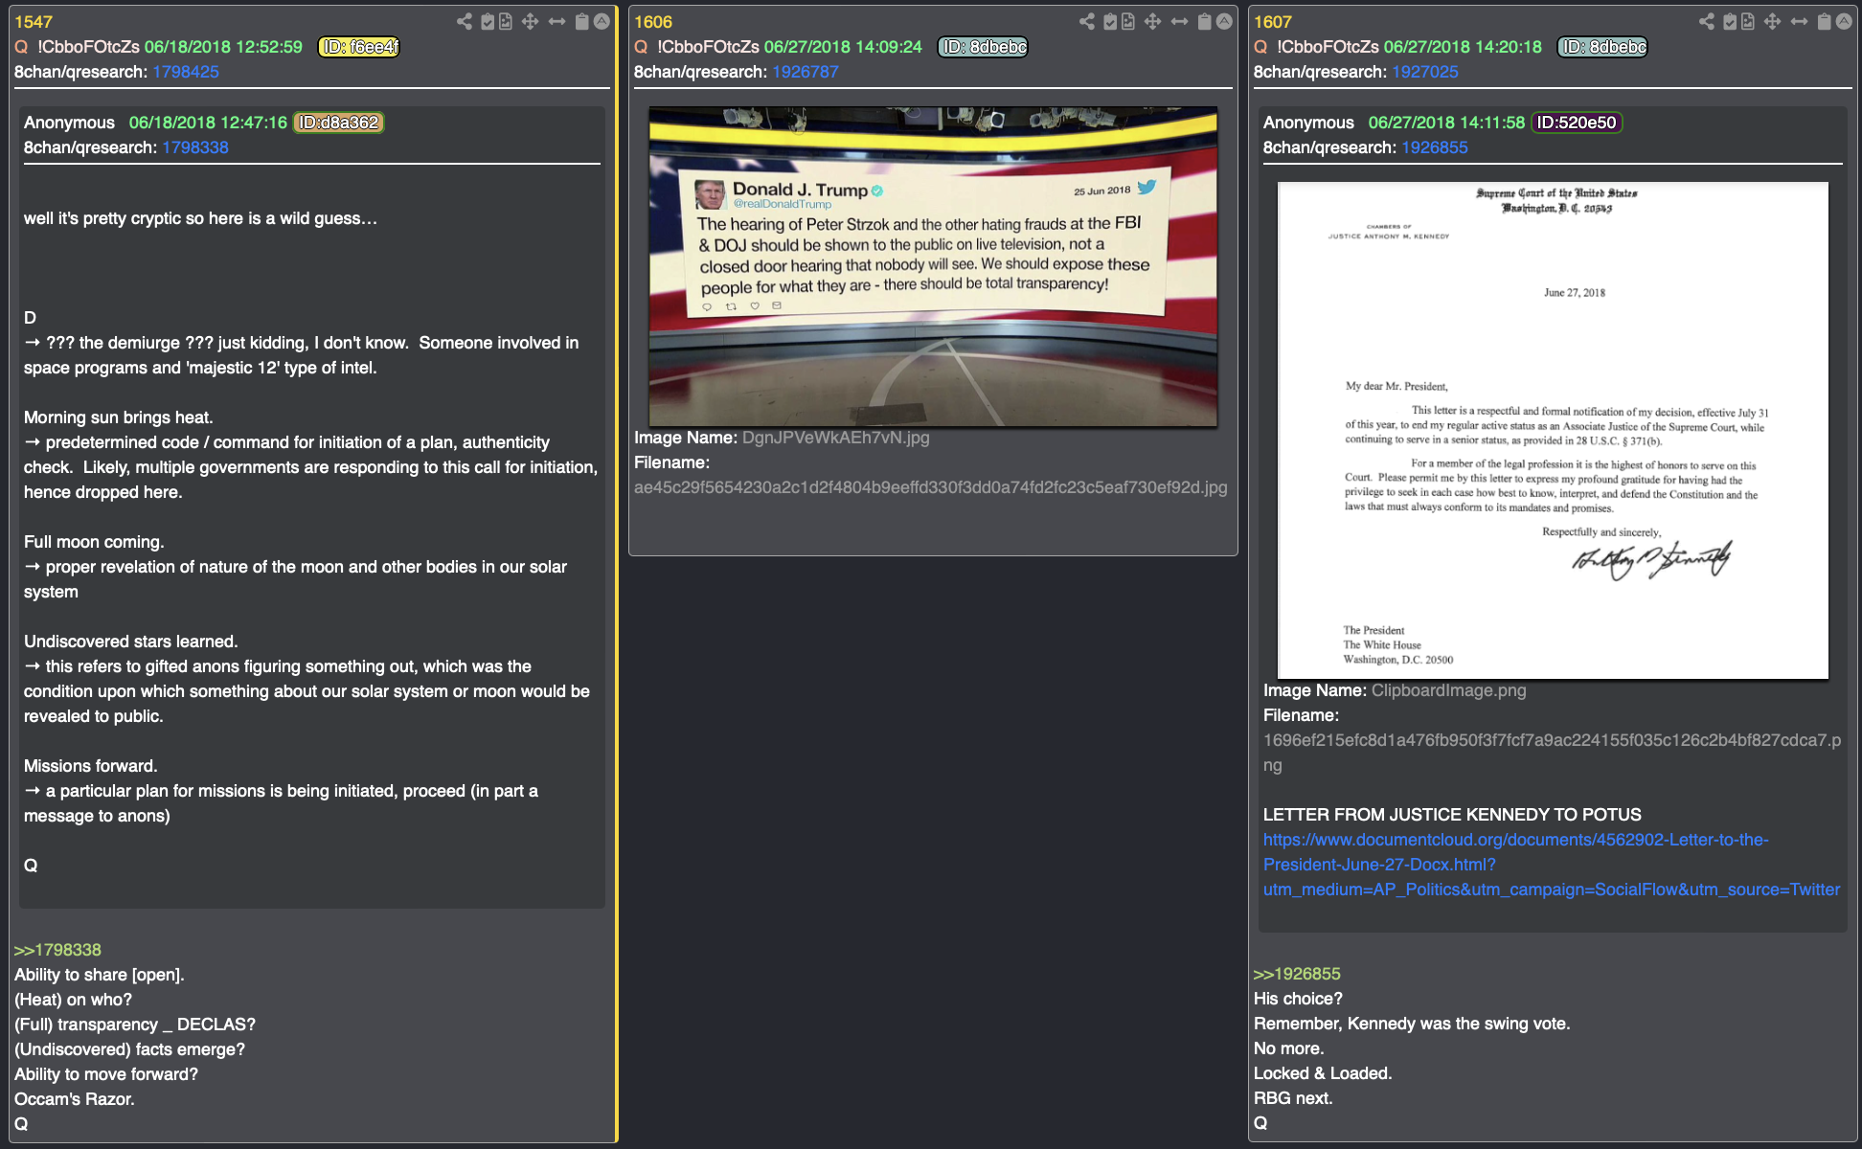The image size is (1862, 1149).
Task: Open the Kennedy letter image thumbnail
Action: coord(1553,430)
